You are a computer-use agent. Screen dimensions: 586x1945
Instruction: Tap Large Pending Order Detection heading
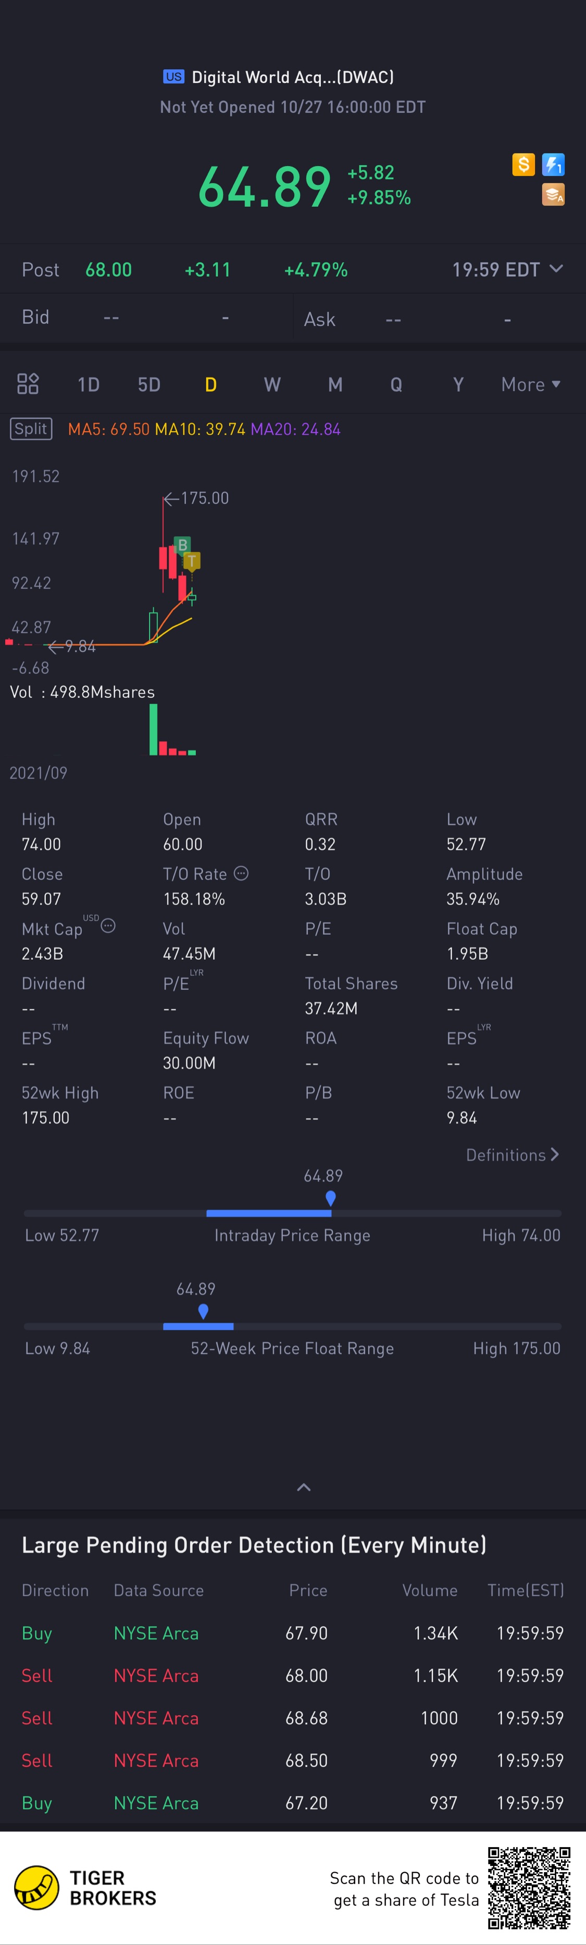254,1545
